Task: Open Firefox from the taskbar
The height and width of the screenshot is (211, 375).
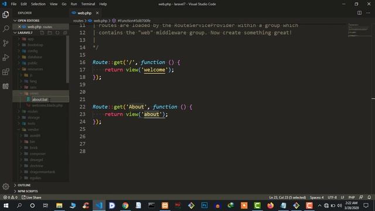Action: click(x=270, y=206)
